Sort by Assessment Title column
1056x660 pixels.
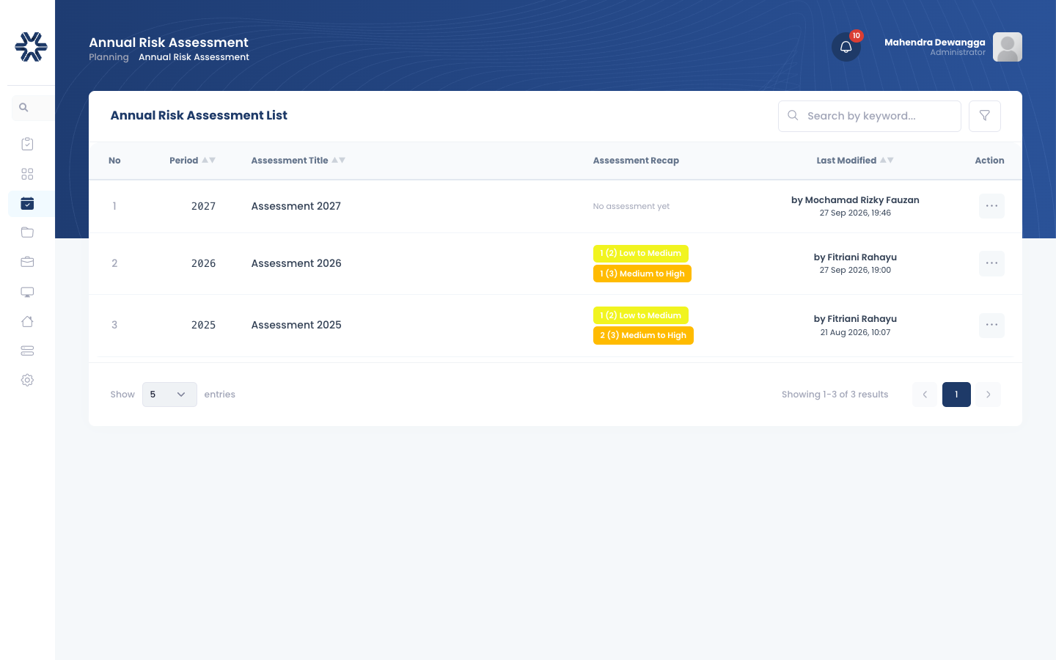click(x=298, y=161)
